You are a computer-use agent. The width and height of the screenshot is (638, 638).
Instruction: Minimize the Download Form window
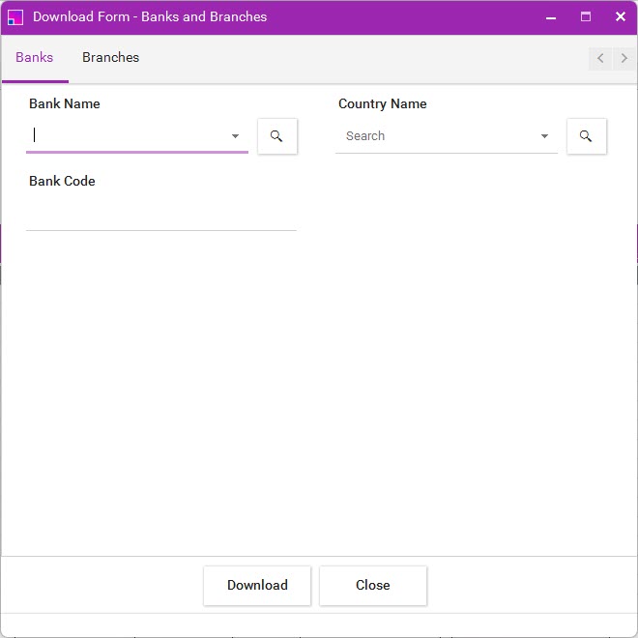(x=551, y=17)
